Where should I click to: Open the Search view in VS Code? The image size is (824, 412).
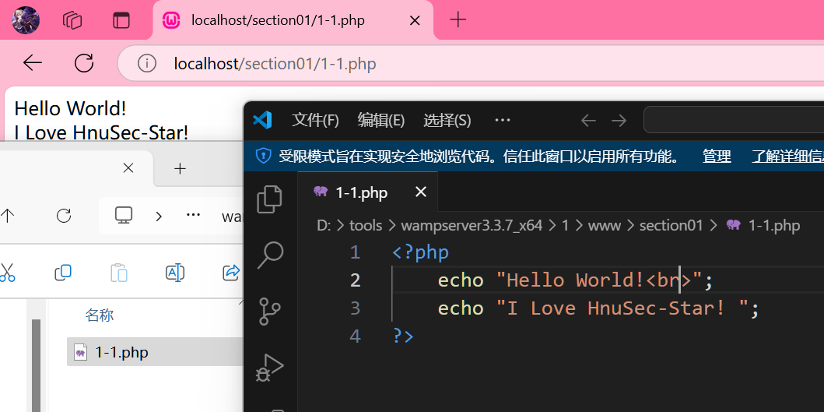pyautogui.click(x=269, y=254)
